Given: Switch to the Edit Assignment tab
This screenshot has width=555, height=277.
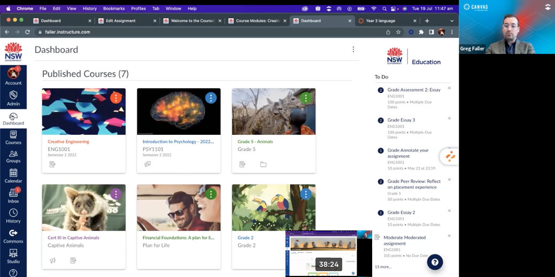Looking at the screenshot, I should [x=126, y=21].
